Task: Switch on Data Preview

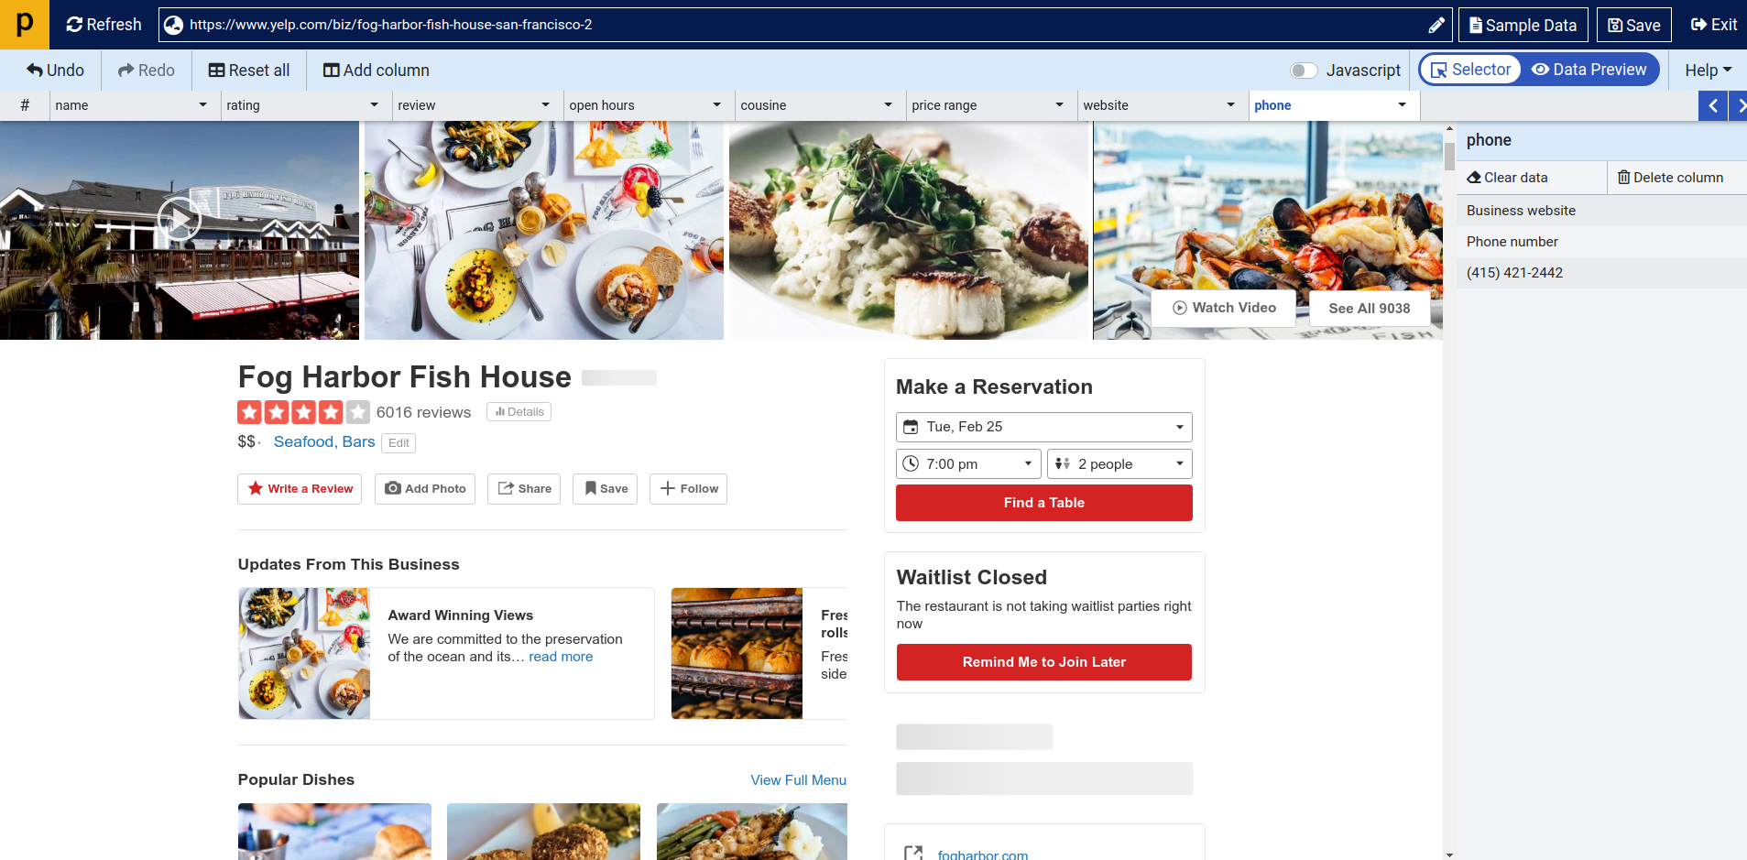Action: point(1589,69)
